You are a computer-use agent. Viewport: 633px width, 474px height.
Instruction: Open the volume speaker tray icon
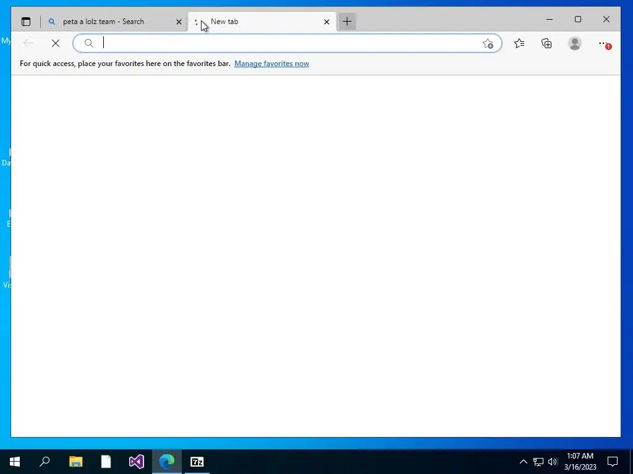(x=553, y=462)
